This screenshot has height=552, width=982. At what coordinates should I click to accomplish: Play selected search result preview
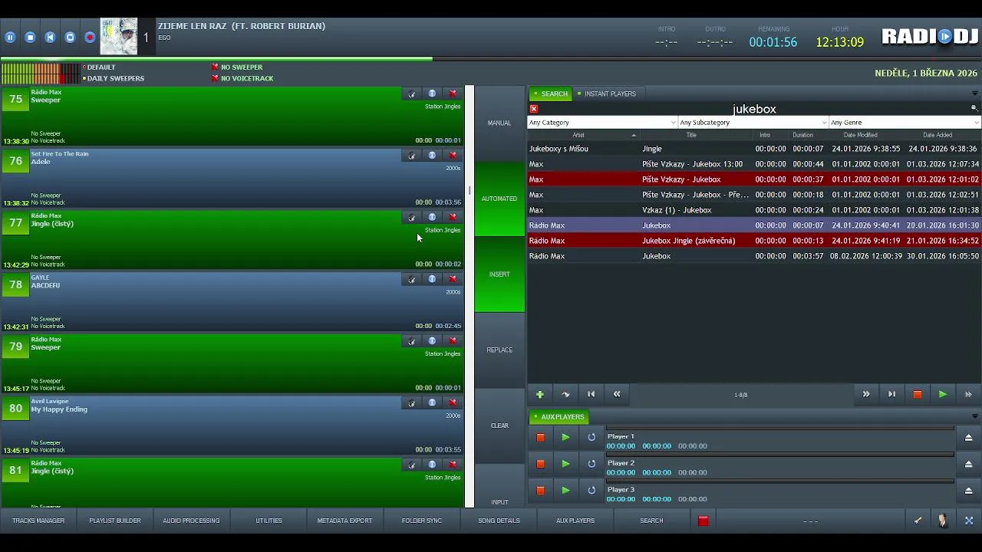[x=942, y=394]
